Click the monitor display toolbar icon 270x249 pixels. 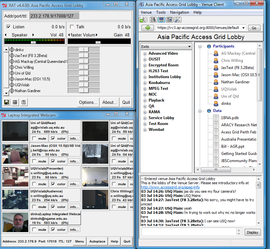[x=161, y=20]
